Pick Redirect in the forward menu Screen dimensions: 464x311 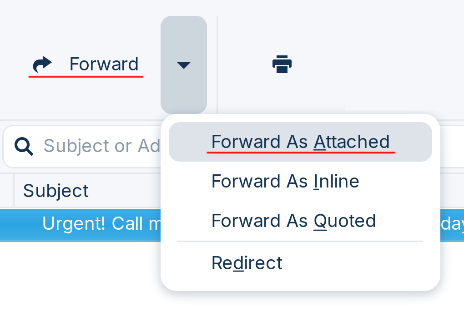247,263
